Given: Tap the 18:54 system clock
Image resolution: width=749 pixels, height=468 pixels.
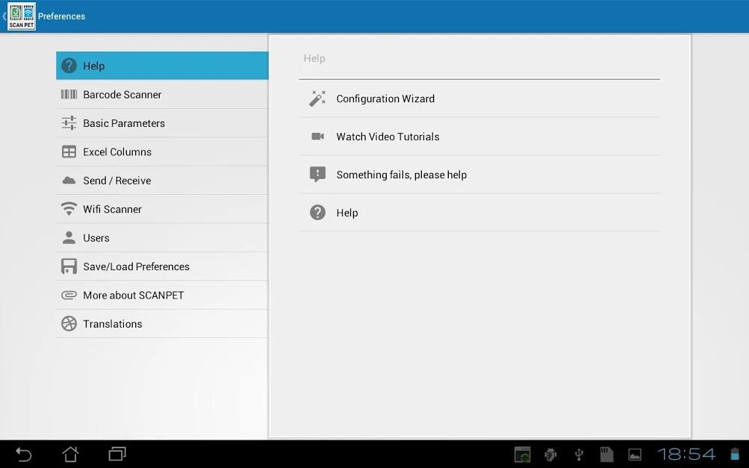Looking at the screenshot, I should point(686,454).
